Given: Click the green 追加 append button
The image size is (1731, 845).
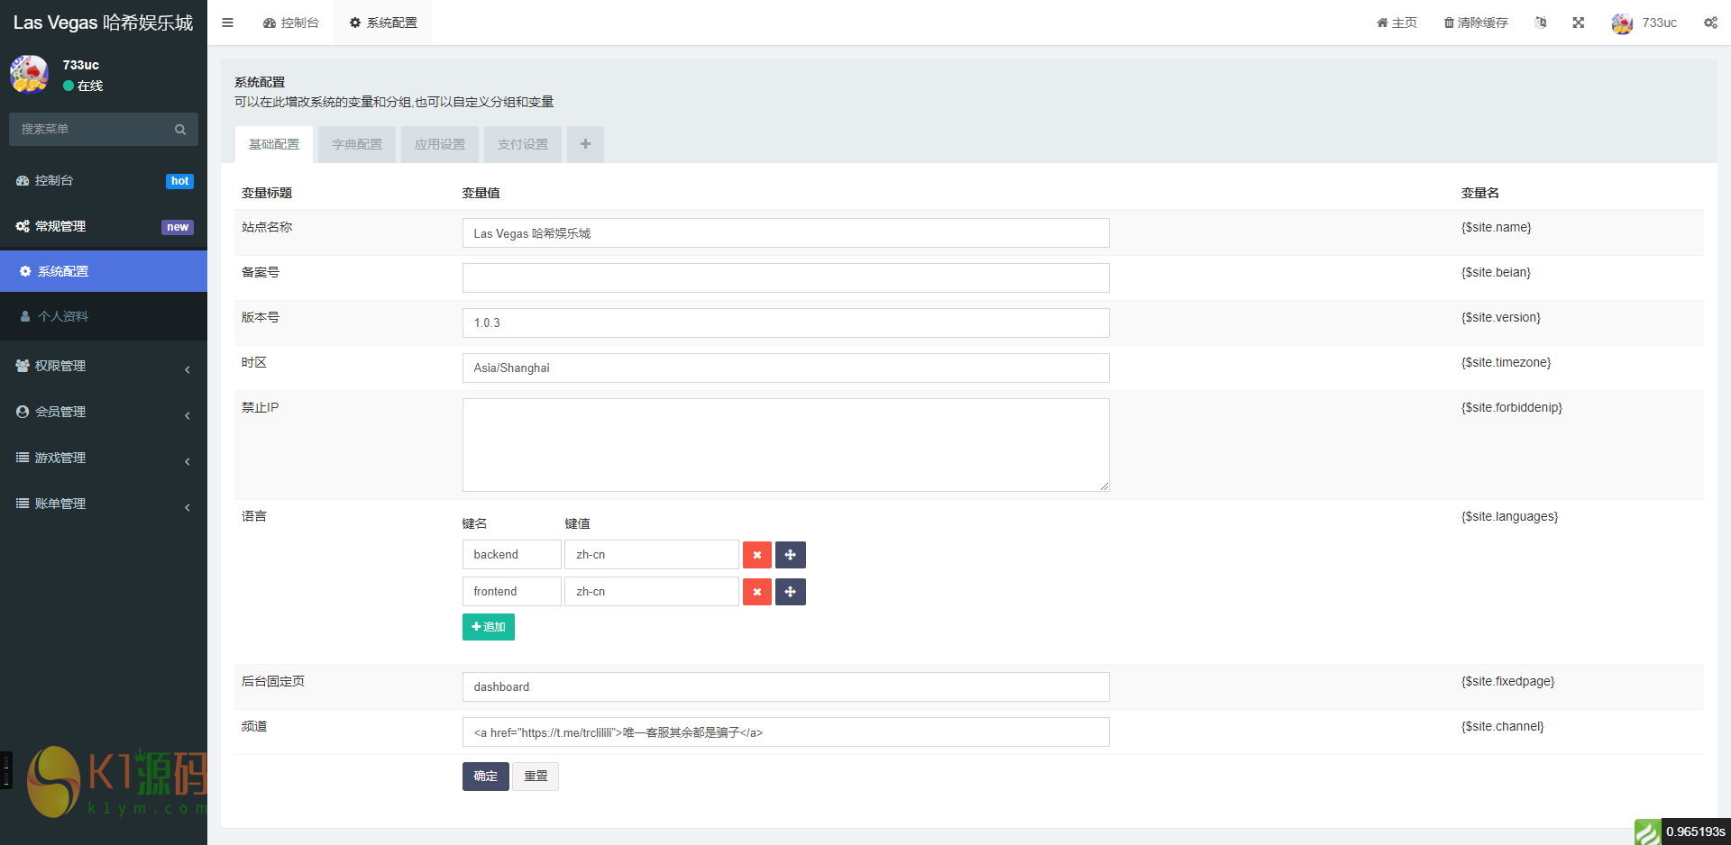Looking at the screenshot, I should (x=488, y=627).
